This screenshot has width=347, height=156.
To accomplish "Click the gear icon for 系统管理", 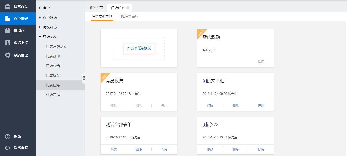I will point(8,55).
